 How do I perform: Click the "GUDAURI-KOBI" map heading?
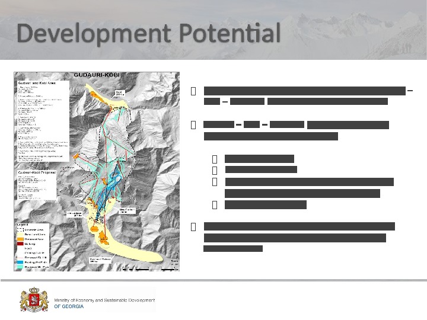pyautogui.click(x=97, y=75)
